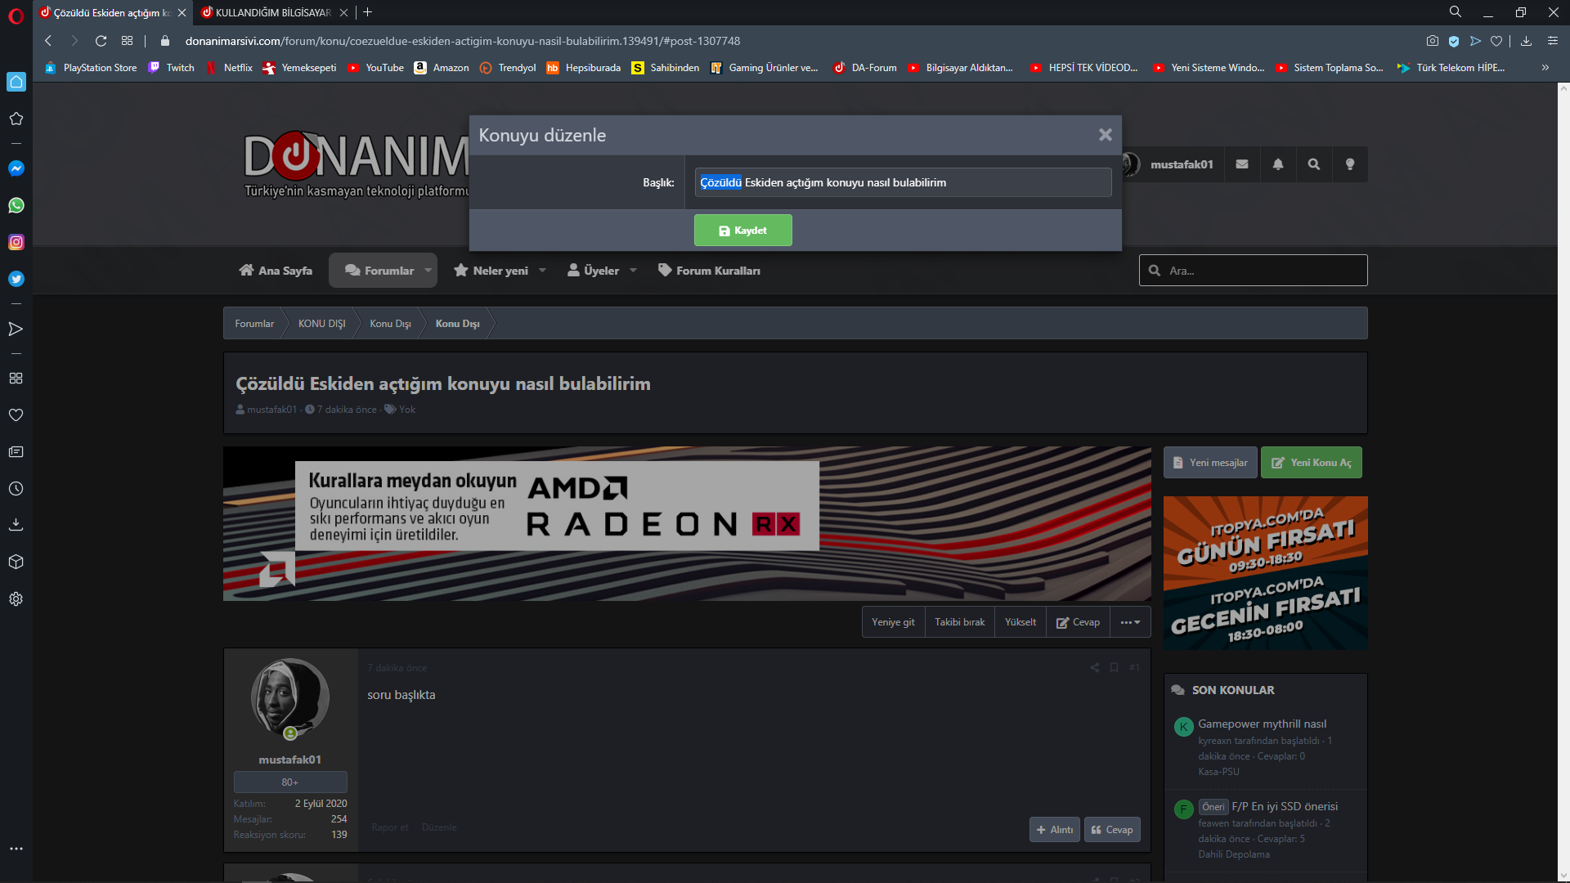Open F/P En iyi SSD önerisi thread

pyautogui.click(x=1284, y=807)
